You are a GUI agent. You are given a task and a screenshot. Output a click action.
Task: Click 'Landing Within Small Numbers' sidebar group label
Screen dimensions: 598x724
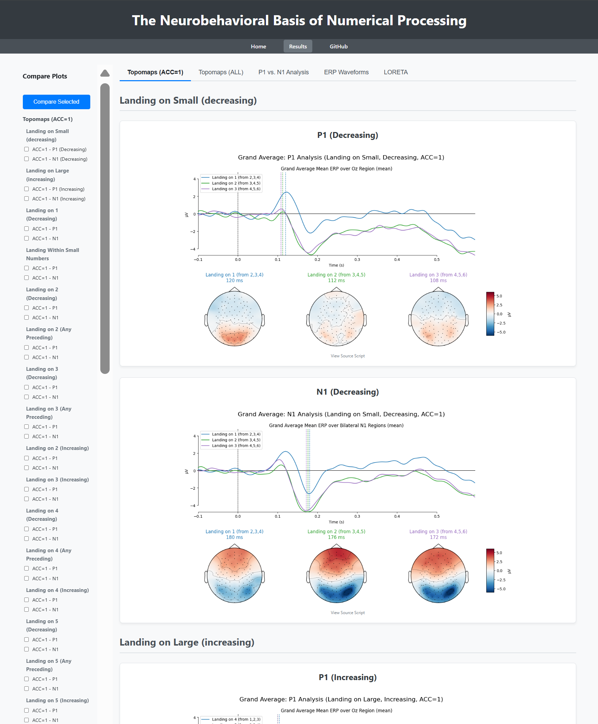click(x=53, y=254)
